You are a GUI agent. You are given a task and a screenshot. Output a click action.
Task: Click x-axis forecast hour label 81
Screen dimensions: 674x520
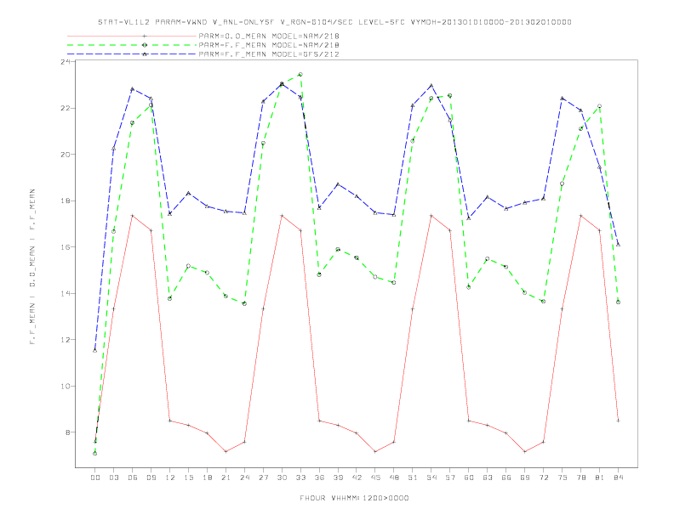click(x=600, y=478)
